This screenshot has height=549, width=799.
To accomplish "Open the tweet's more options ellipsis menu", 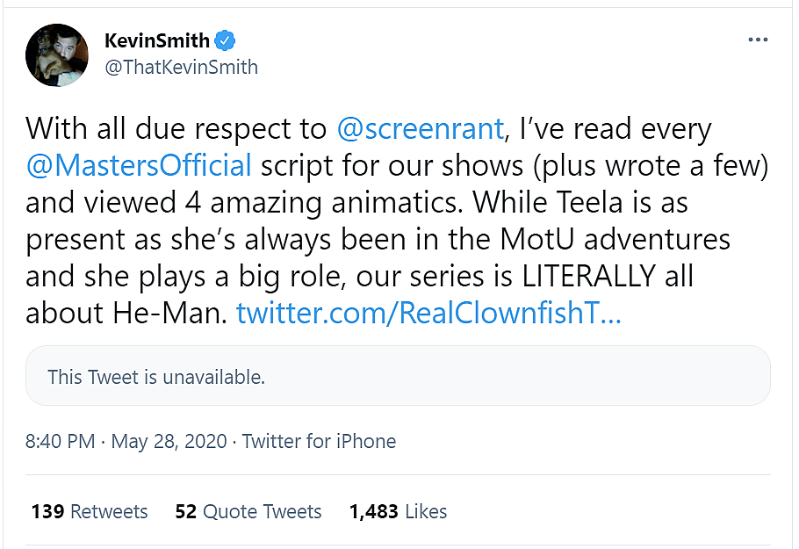I will [x=757, y=40].
